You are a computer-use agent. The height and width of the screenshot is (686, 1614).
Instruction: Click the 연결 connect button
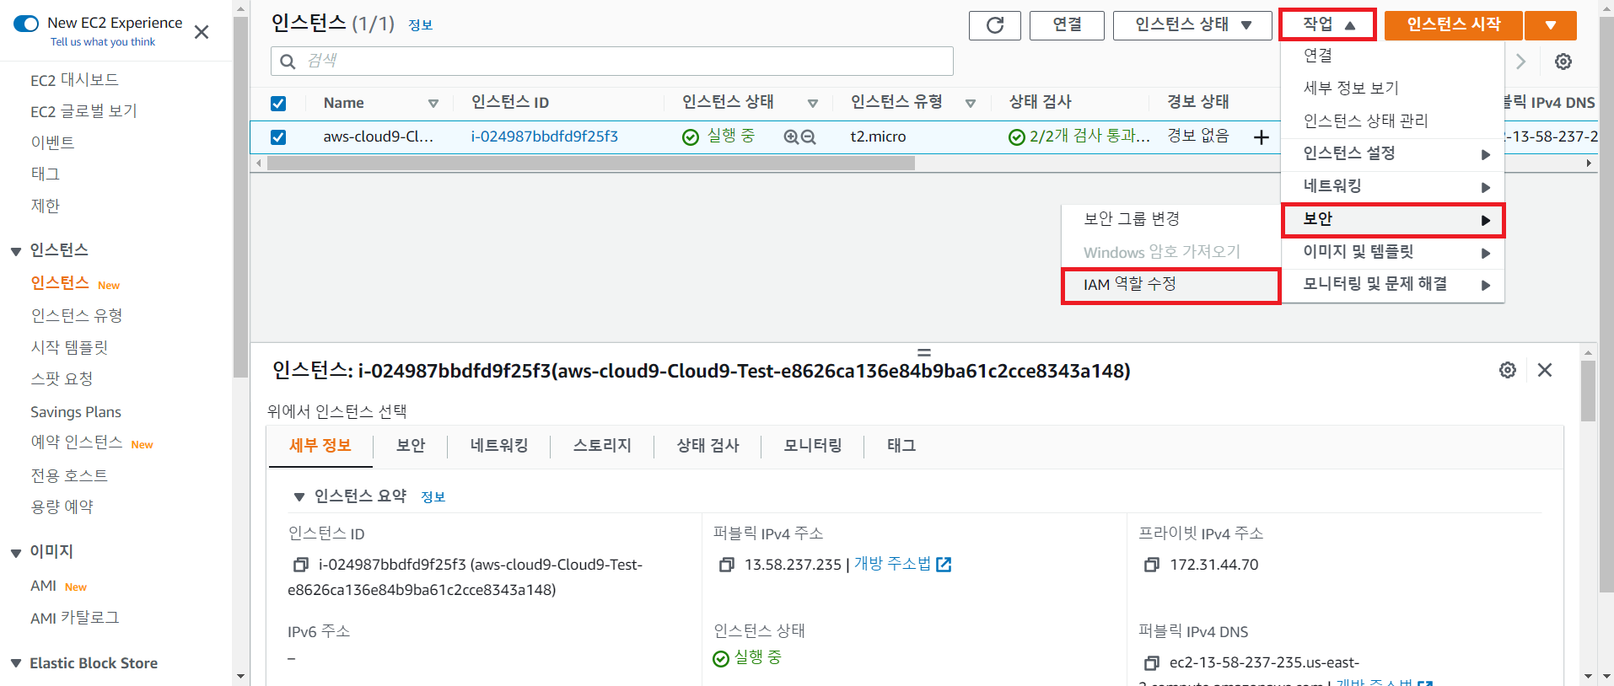pyautogui.click(x=1067, y=25)
